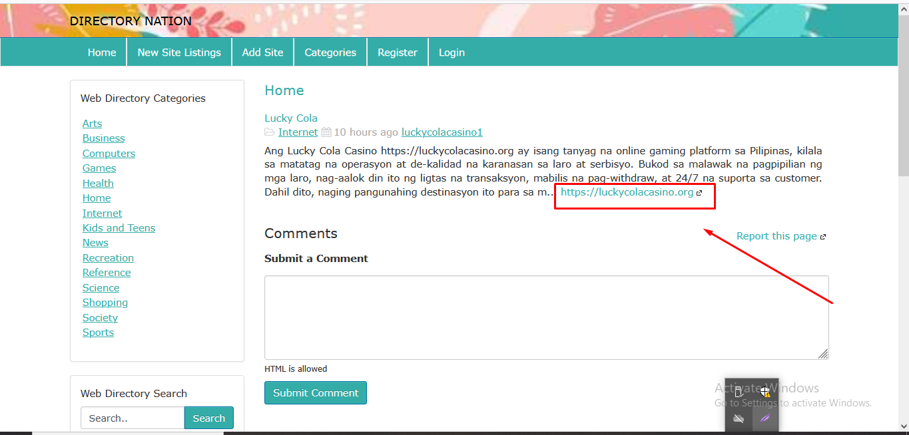Click the purple feather tray icon
Viewport: 909px width, 435px height.
(x=765, y=418)
